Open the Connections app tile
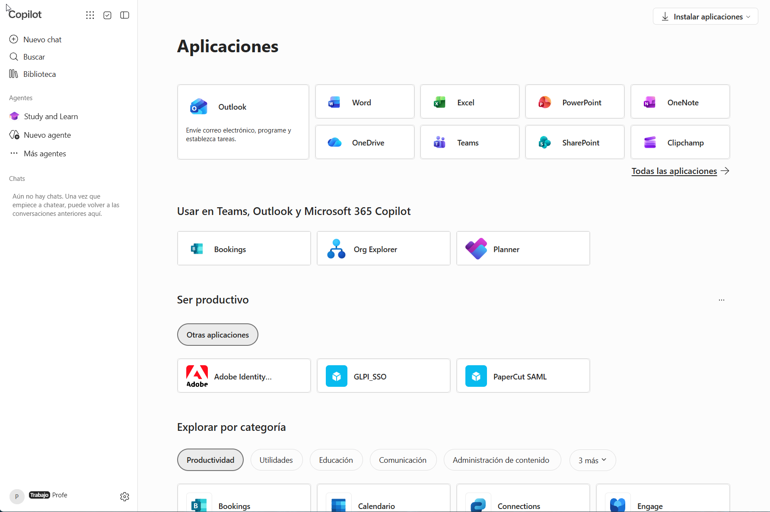This screenshot has height=512, width=770. pos(523,498)
